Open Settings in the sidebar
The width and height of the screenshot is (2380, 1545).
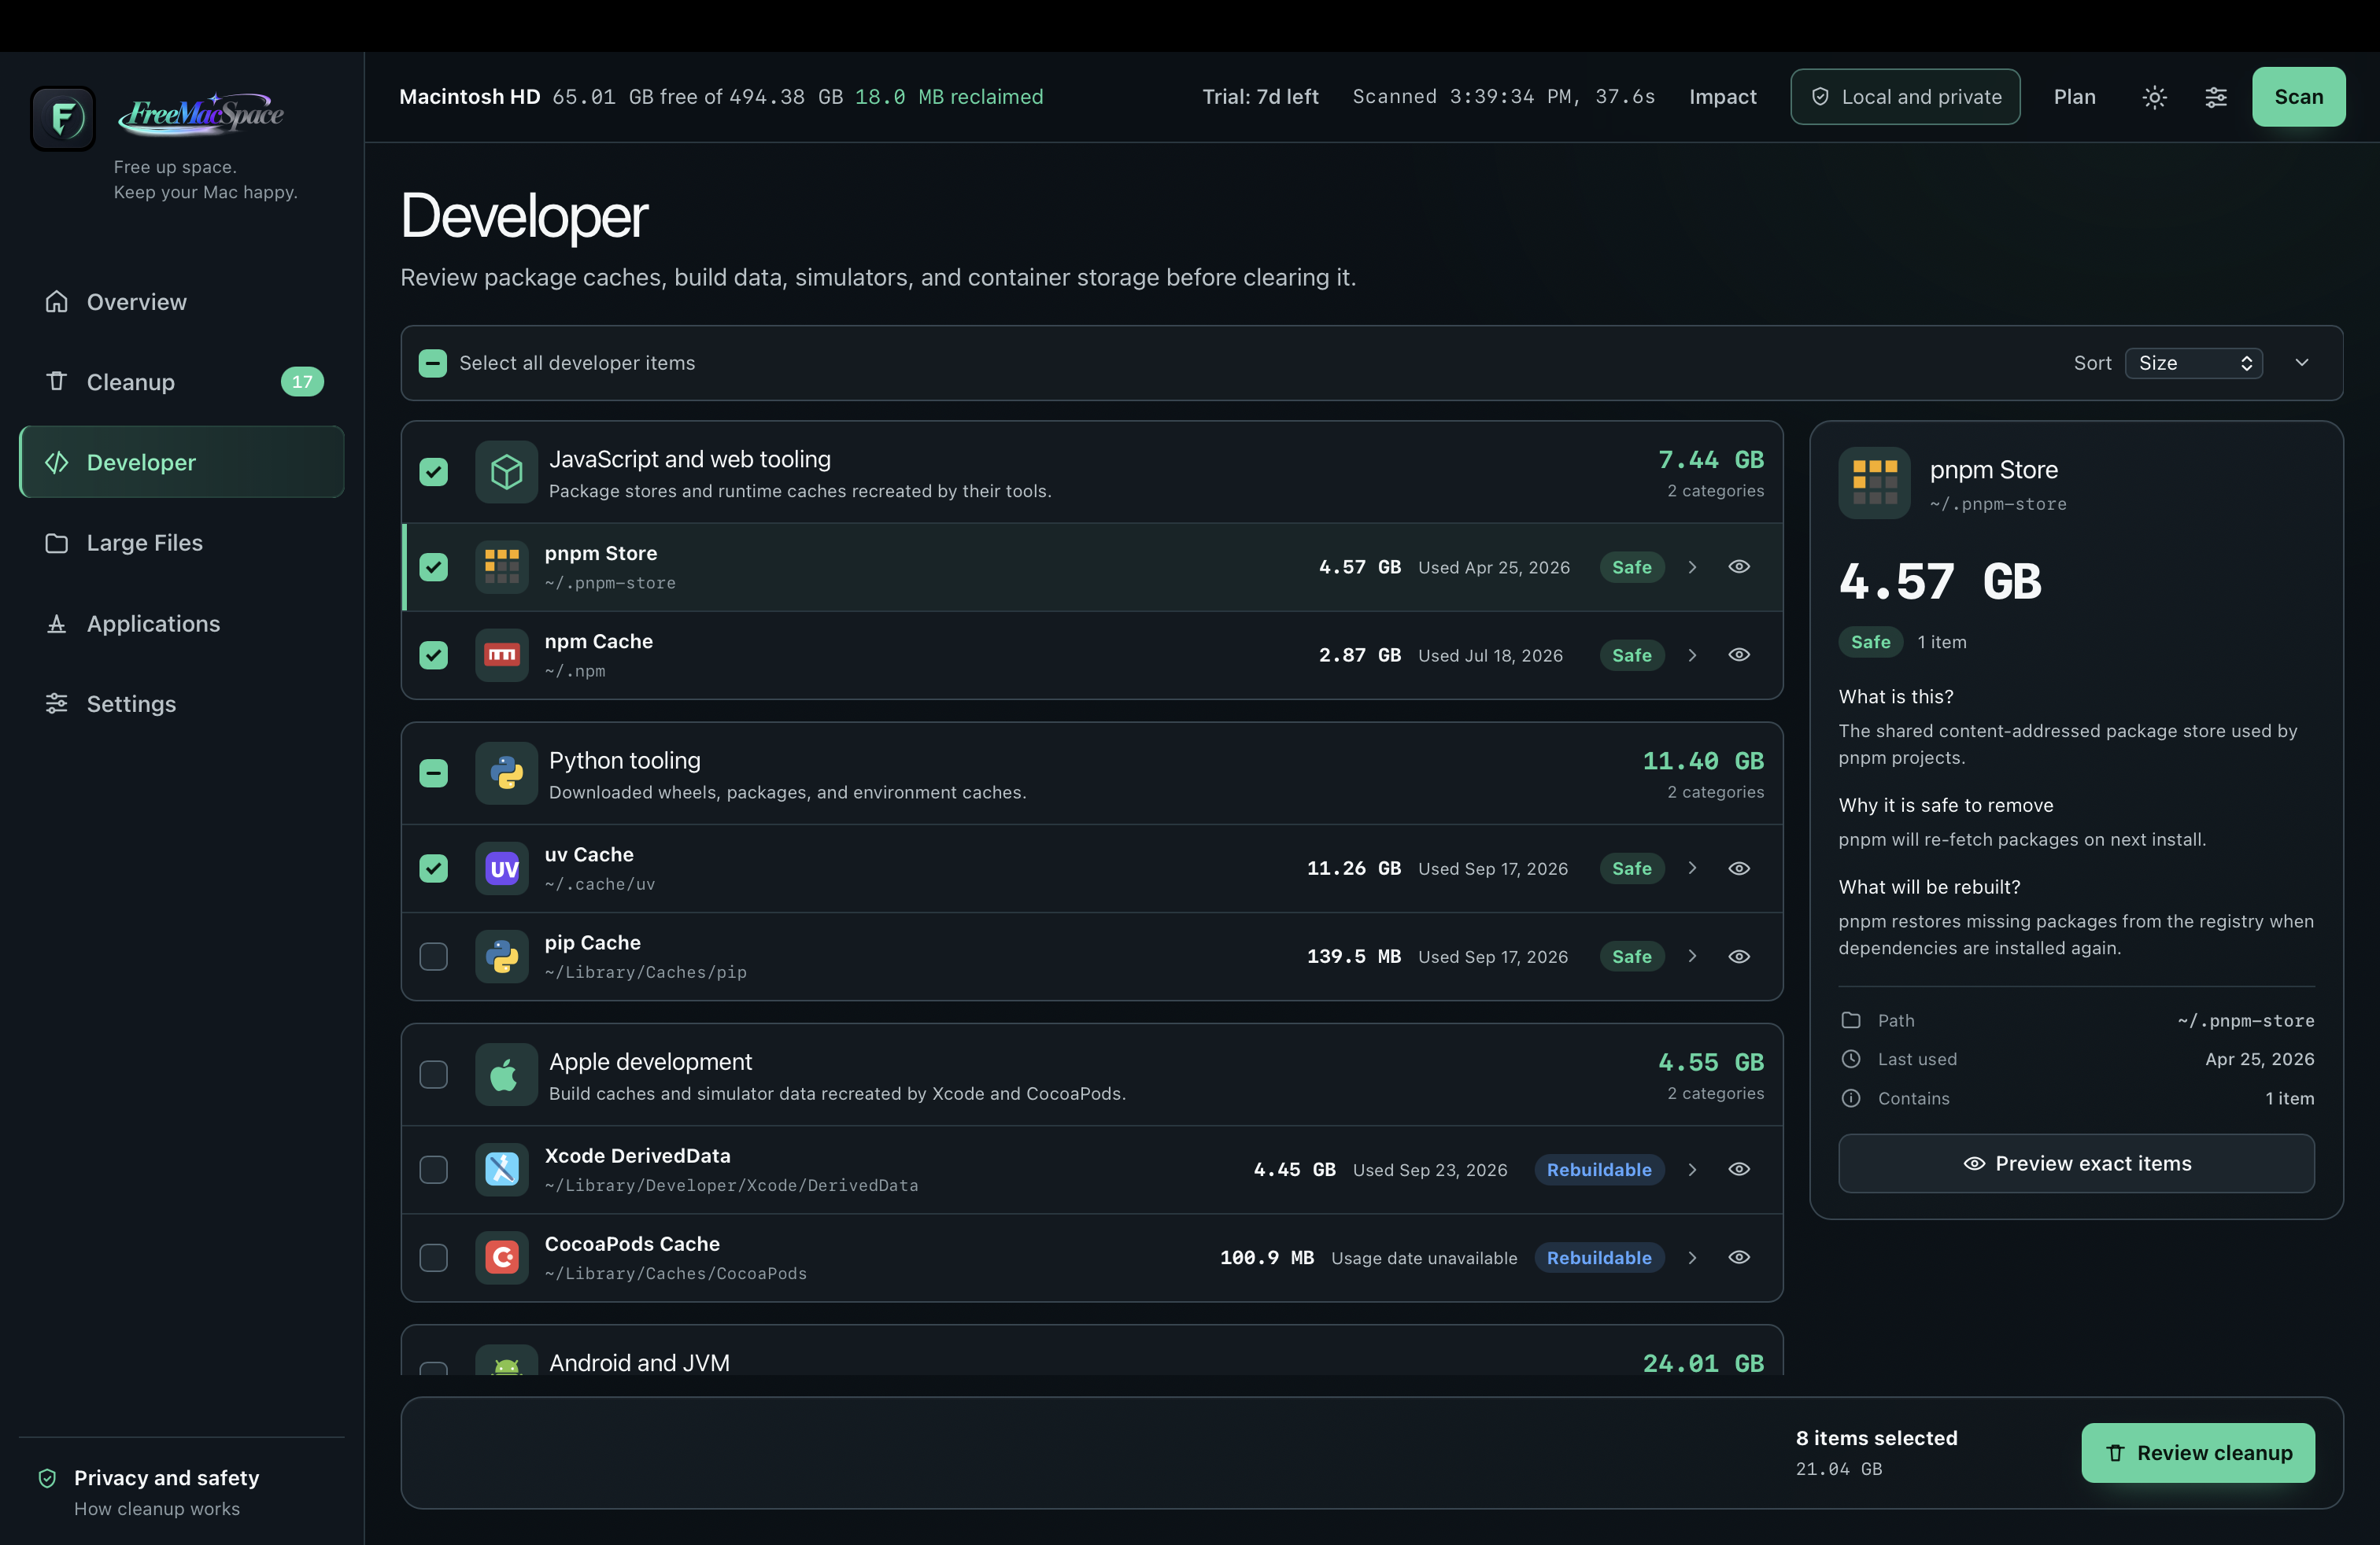[182, 703]
